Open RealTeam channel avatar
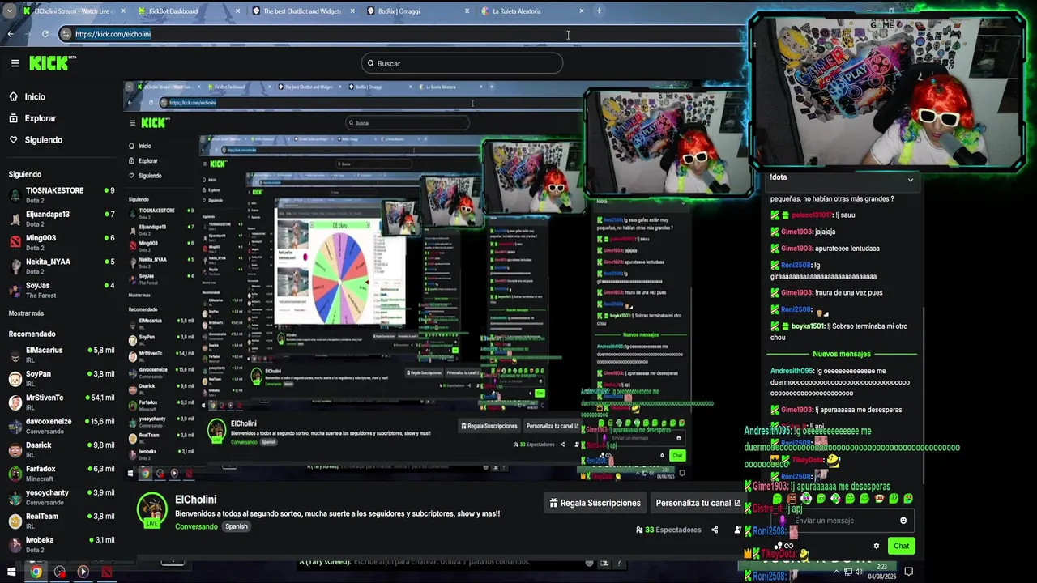This screenshot has width=1037, height=583. 15,521
